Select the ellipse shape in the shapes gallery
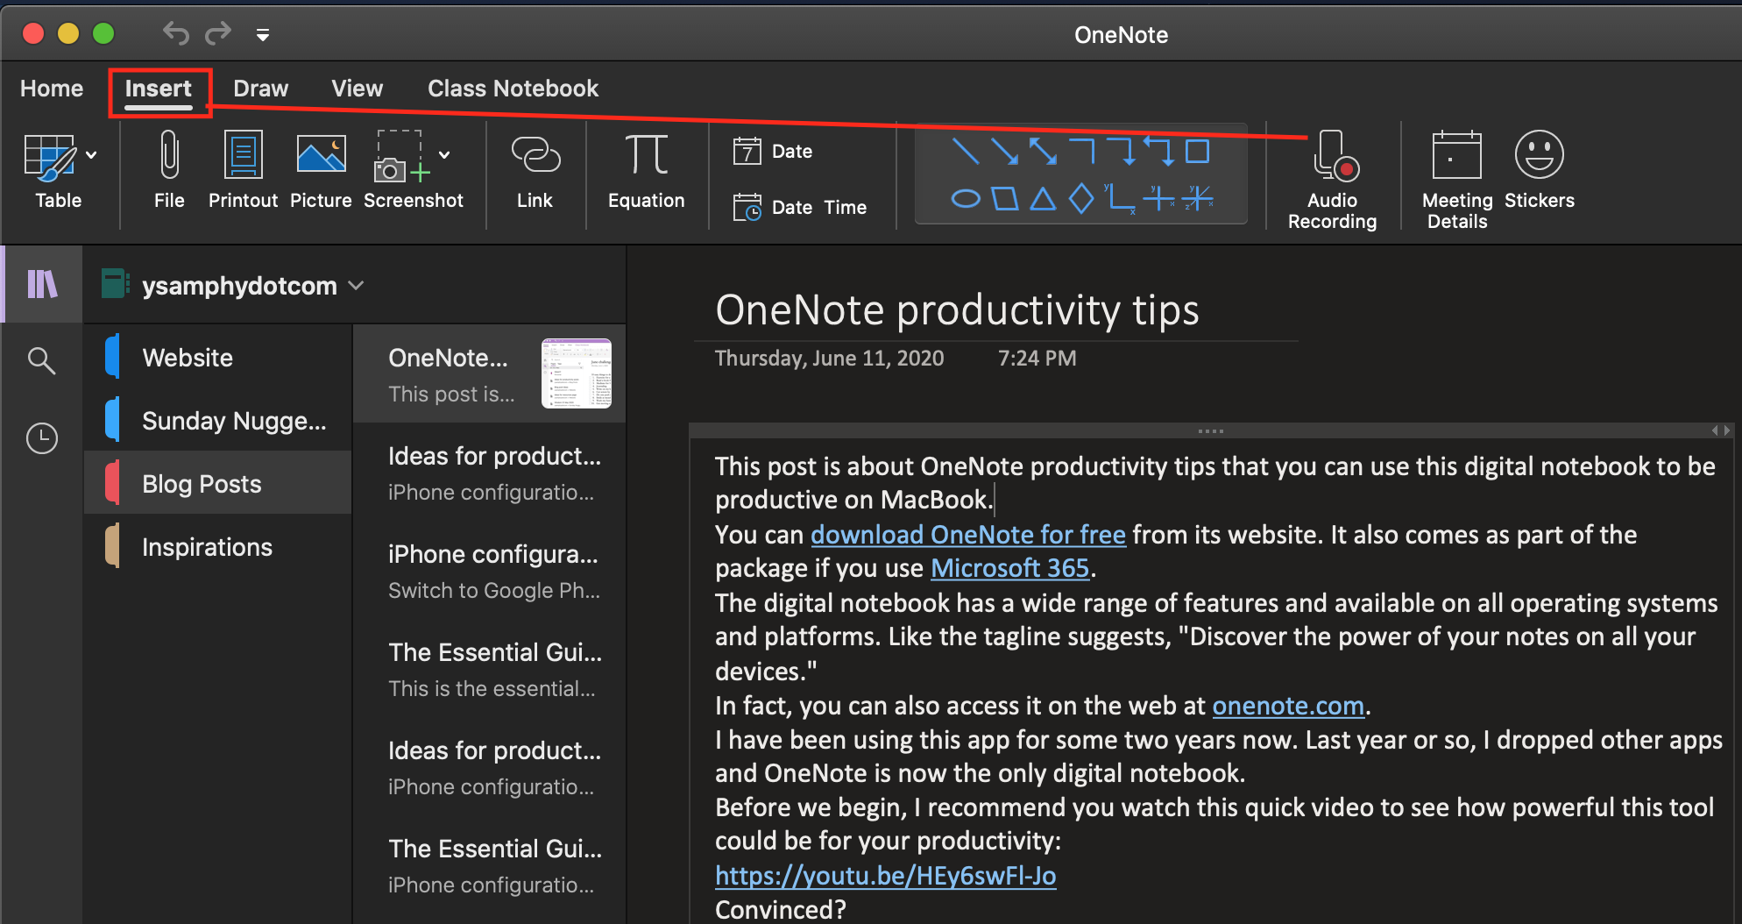1742x924 pixels. coord(966,199)
